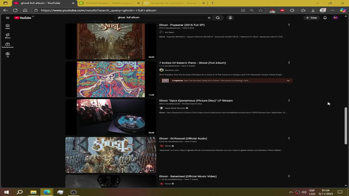Open the Tú profile page in sidebar
This screenshot has width=349, height=196.
pyautogui.click(x=8, y=55)
